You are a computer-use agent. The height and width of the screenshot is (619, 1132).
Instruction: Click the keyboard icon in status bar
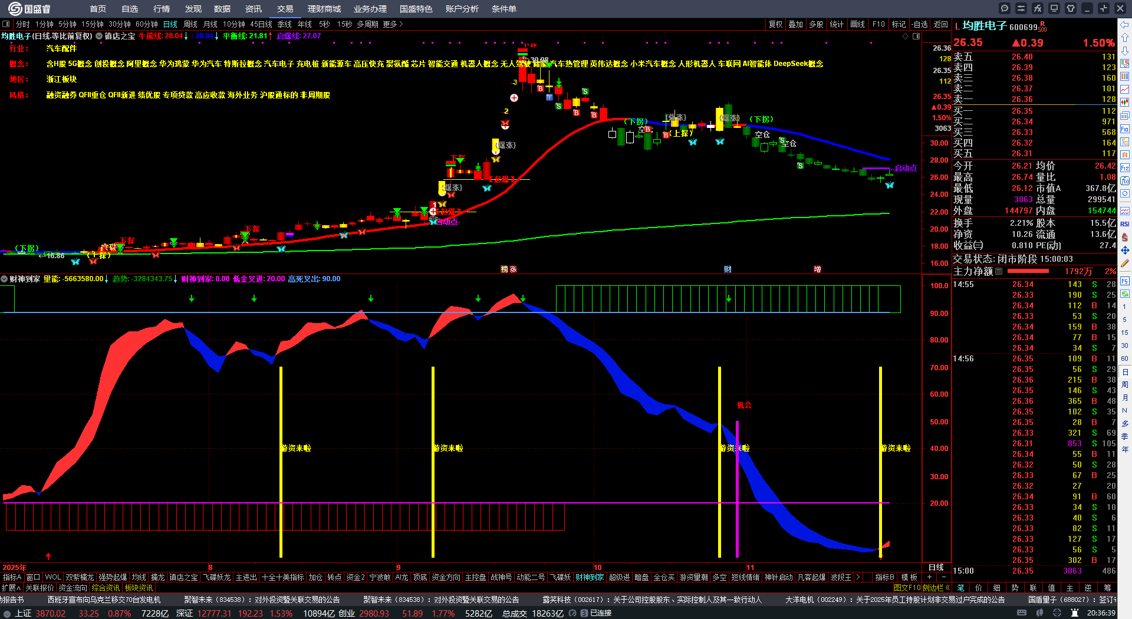[x=1022, y=613]
